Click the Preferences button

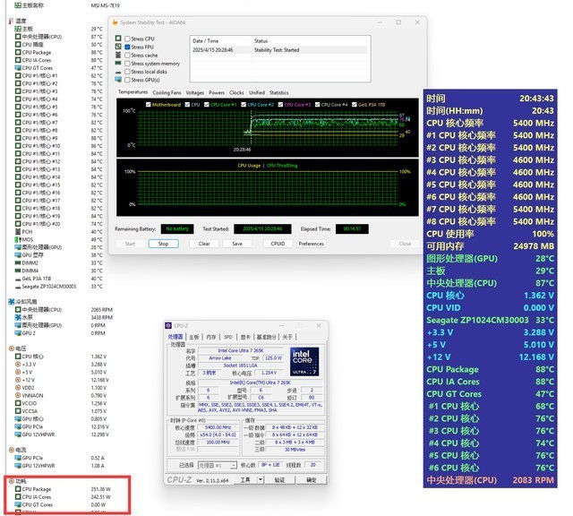click(311, 243)
